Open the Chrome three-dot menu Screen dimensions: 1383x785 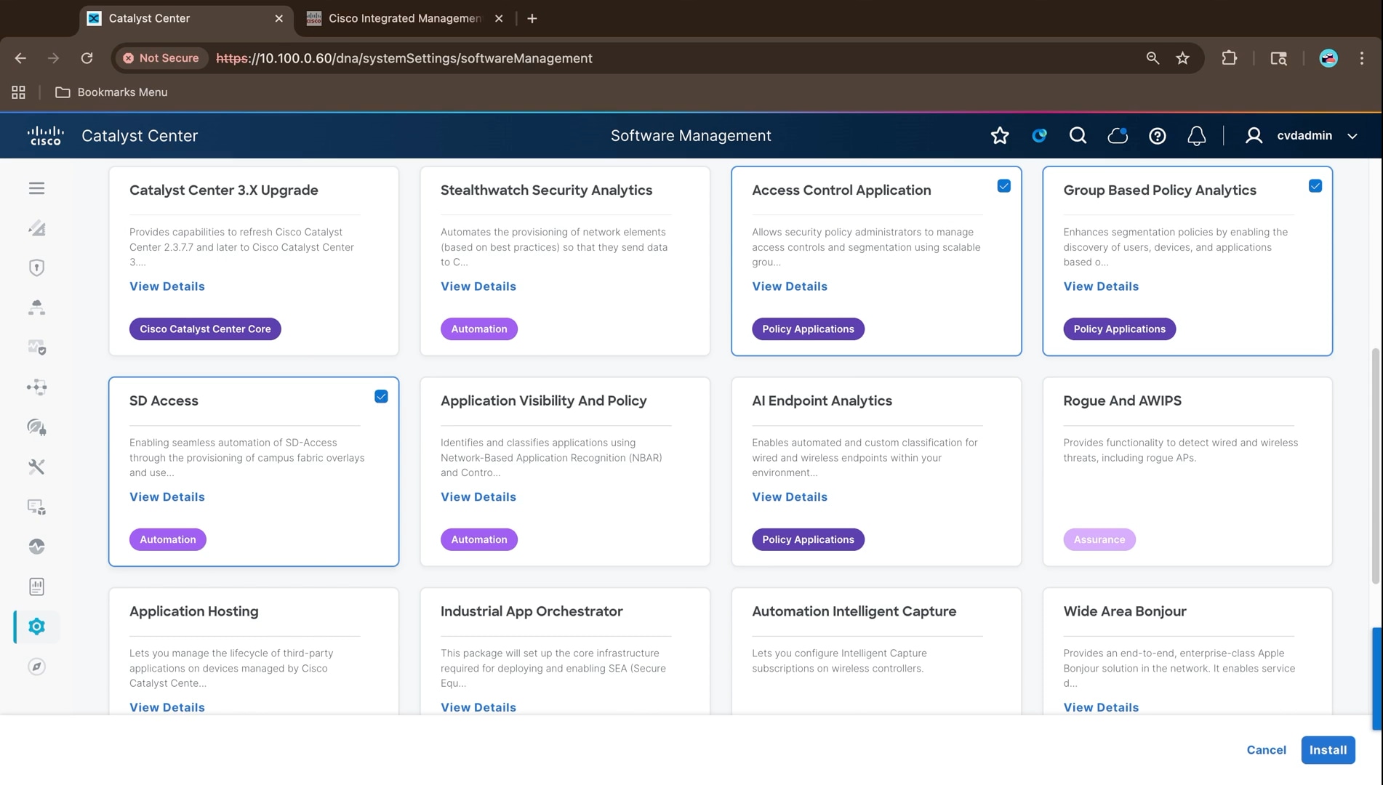tap(1361, 58)
